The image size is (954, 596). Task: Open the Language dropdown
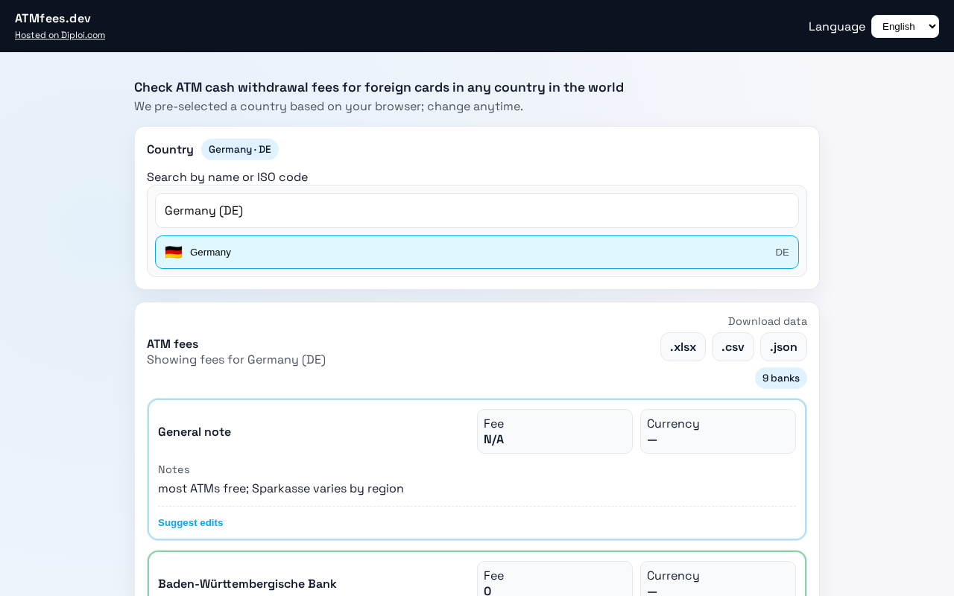(905, 27)
